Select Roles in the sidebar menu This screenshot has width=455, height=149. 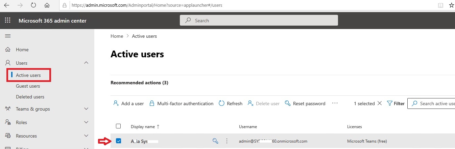[21, 122]
